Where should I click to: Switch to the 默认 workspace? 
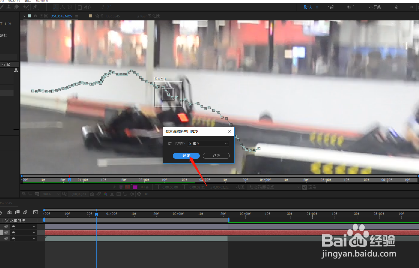308,7
